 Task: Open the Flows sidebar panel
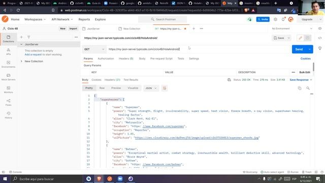pos(8,102)
